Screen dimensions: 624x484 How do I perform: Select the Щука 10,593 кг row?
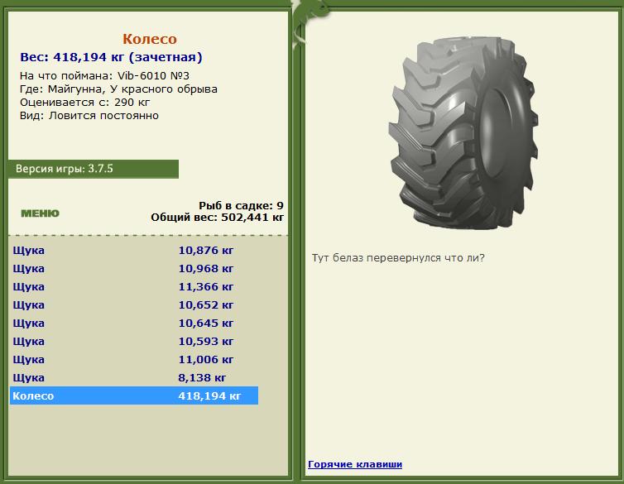134,342
